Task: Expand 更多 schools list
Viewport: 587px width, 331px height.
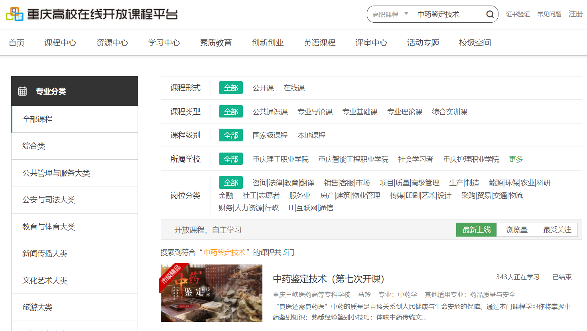Action: (x=516, y=159)
